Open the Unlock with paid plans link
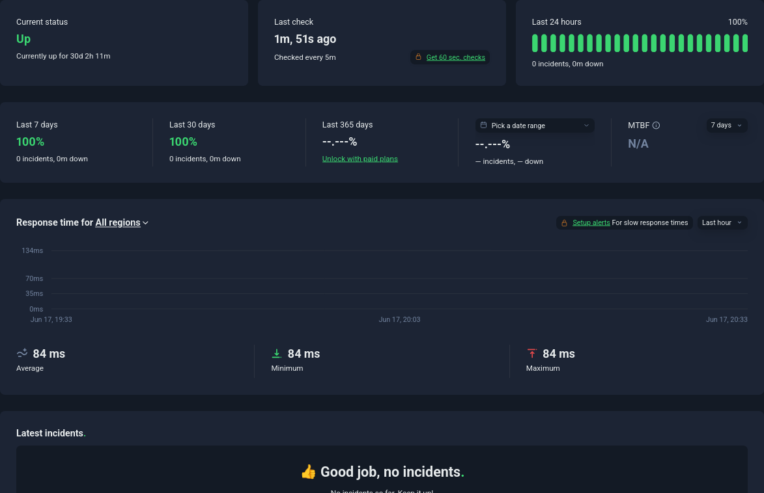 pyautogui.click(x=360, y=159)
